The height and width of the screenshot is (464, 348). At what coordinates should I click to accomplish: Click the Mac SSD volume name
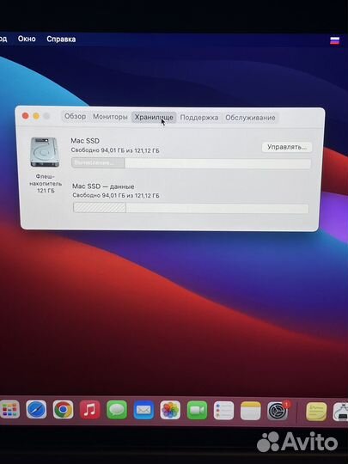point(85,141)
